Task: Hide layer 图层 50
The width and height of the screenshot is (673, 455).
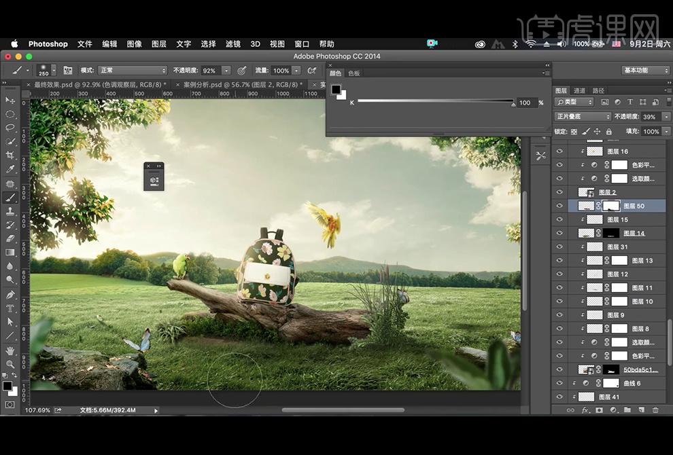Action: pos(559,206)
